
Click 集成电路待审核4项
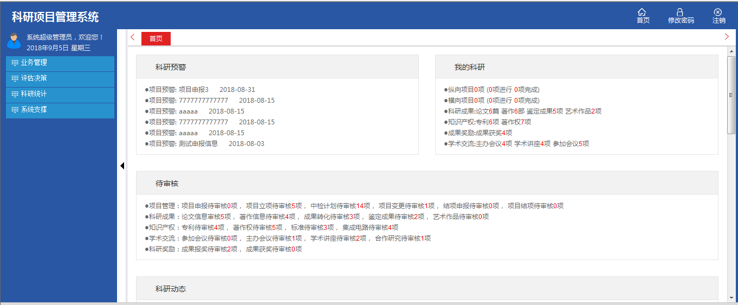point(370,228)
